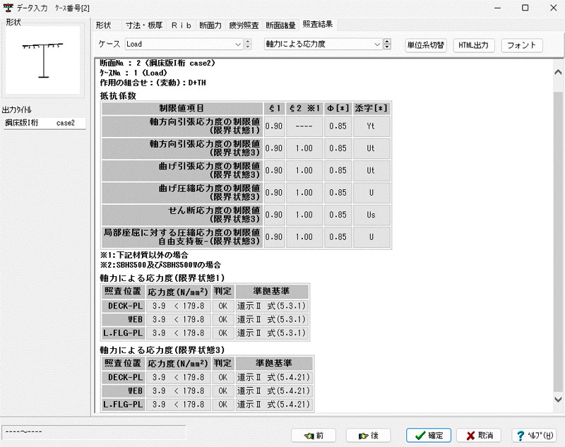This screenshot has height=447, width=565.
Task: Step the ケース spinner up
Action: (248, 42)
